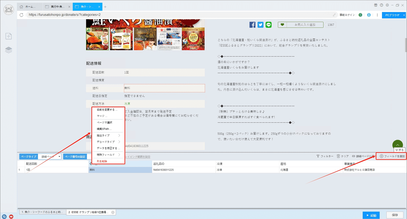
Task: Collapse panel with the 折る button
Action: 399,150
